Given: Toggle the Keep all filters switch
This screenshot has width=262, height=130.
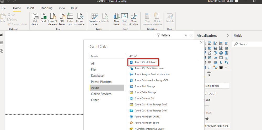Looking at the screenshot, I should (206, 119).
